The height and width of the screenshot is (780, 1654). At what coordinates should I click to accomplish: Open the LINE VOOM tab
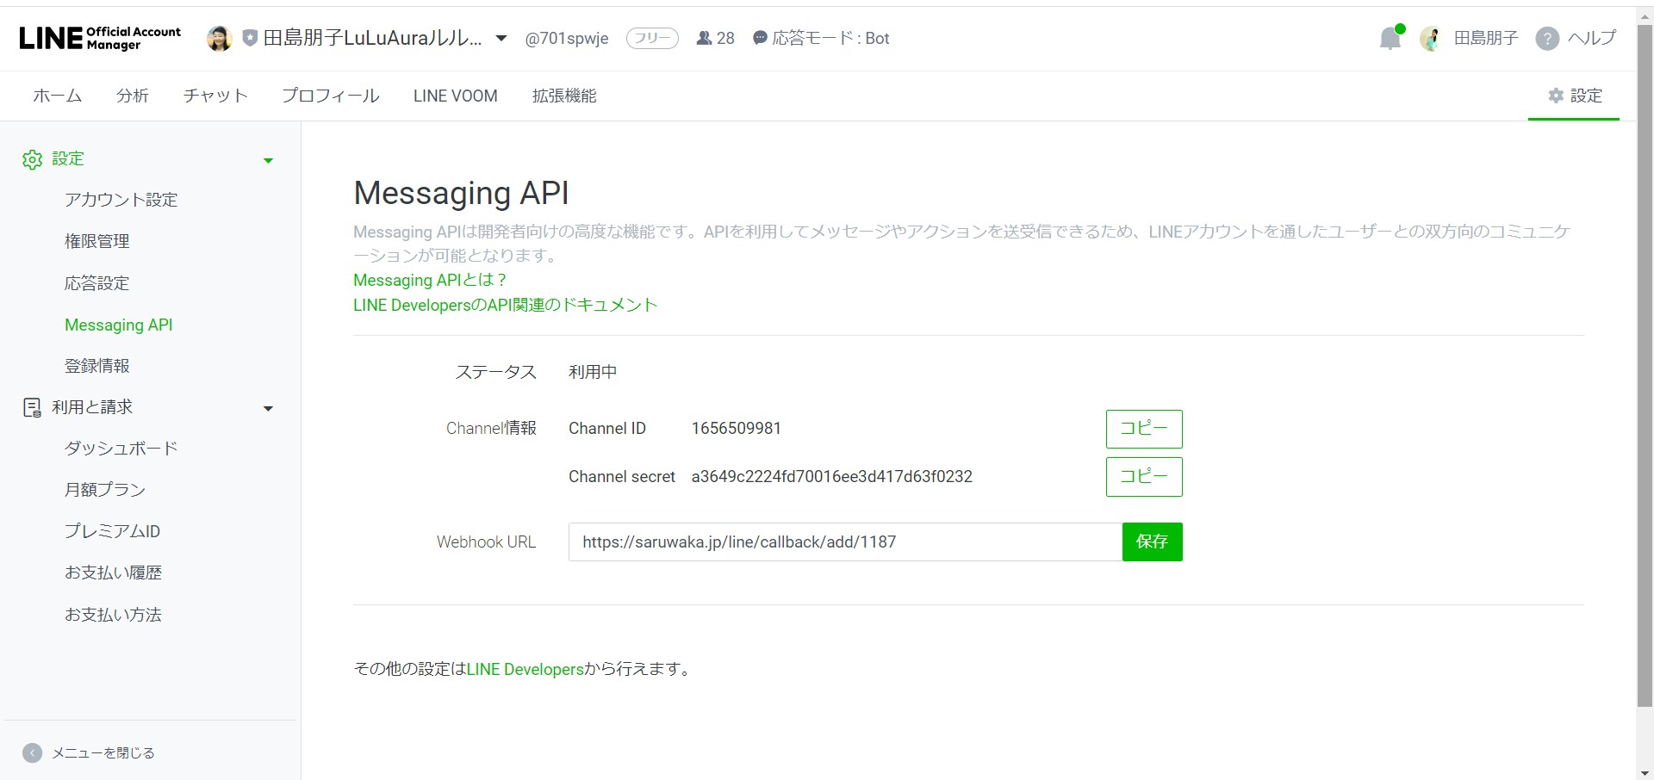[x=456, y=96]
